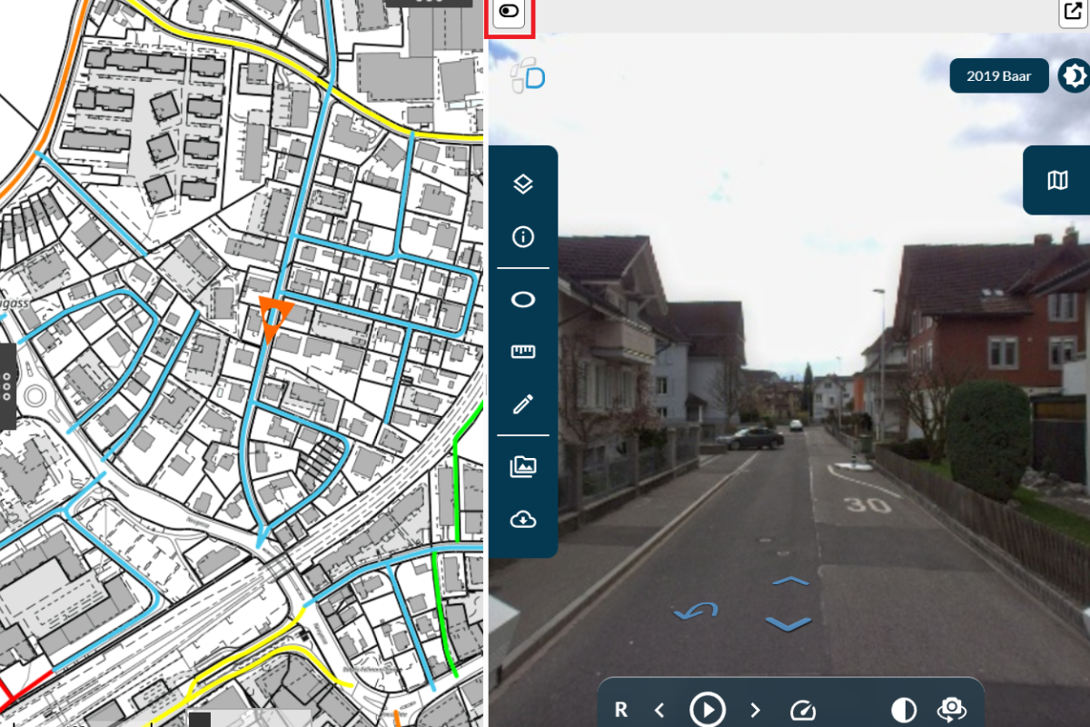The width and height of the screenshot is (1090, 727).
Task: Select the pencil drawing tool
Action: point(523,404)
